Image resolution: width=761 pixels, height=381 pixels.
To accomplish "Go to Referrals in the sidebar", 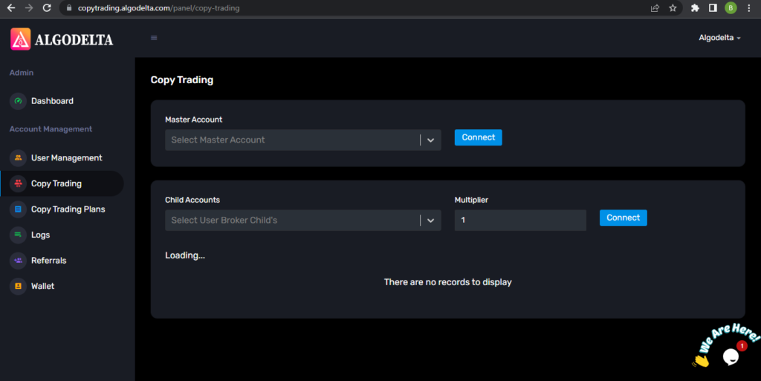I will [48, 261].
